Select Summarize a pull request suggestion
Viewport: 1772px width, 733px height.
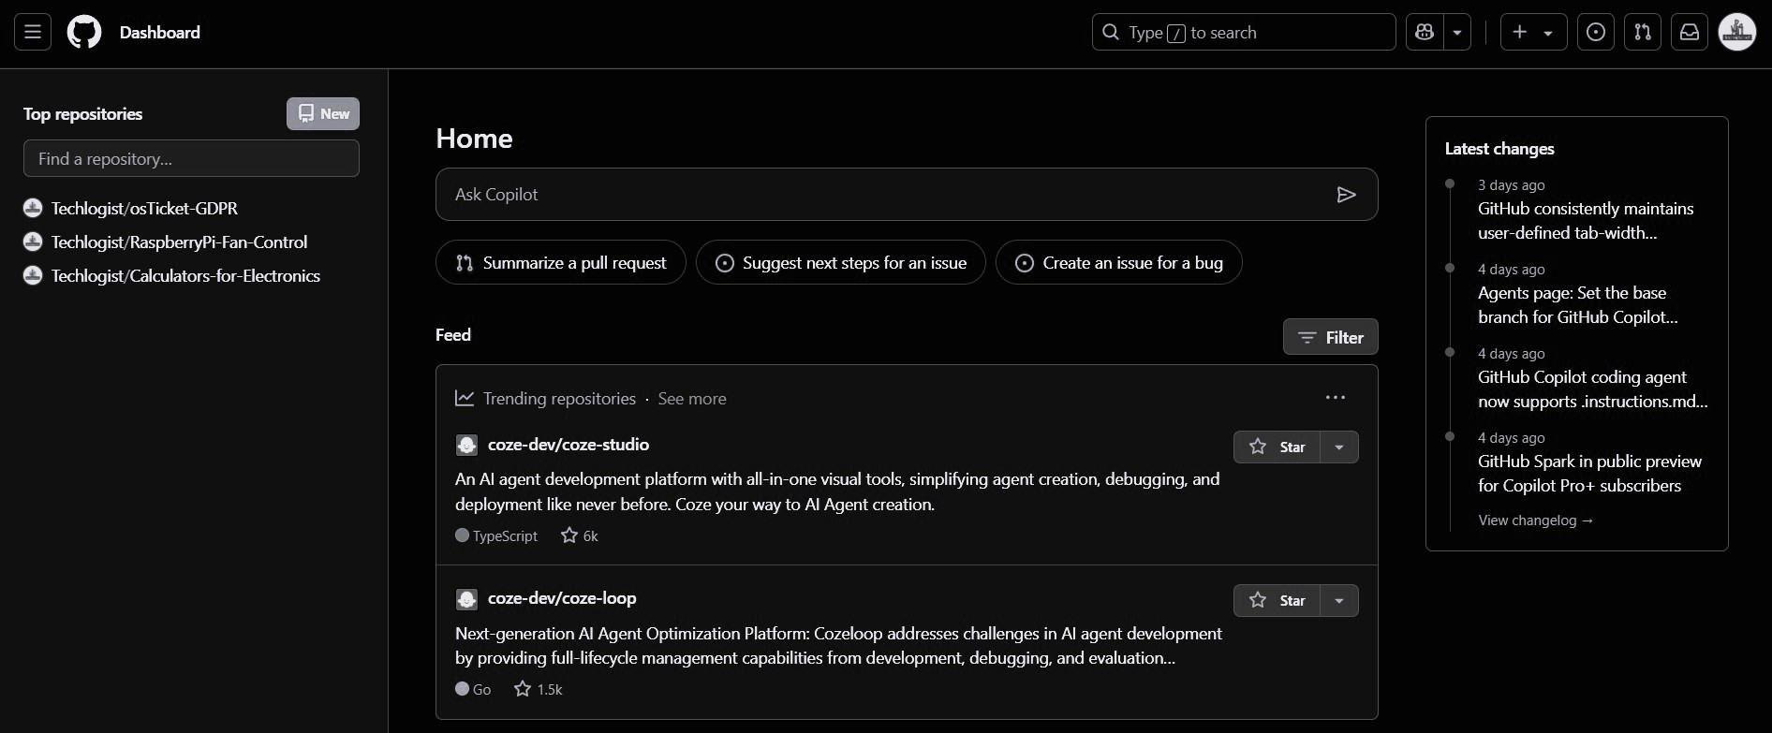click(x=561, y=262)
